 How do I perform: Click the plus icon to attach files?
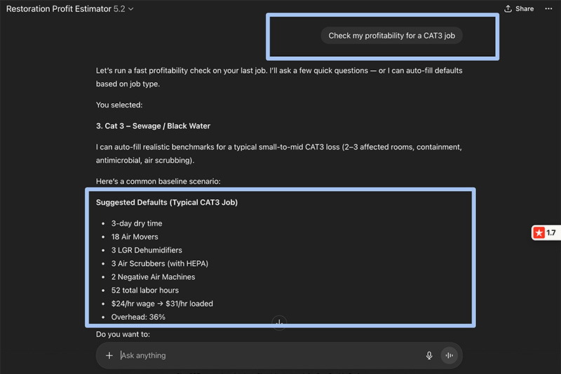tap(109, 356)
